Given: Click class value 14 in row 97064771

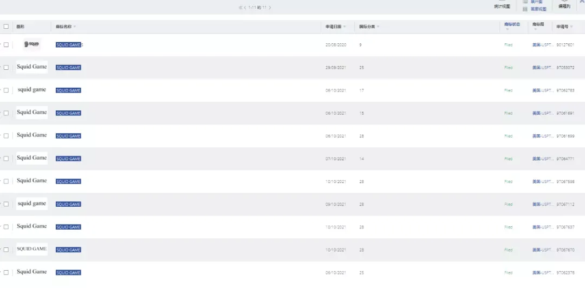Looking at the screenshot, I should click(361, 159).
